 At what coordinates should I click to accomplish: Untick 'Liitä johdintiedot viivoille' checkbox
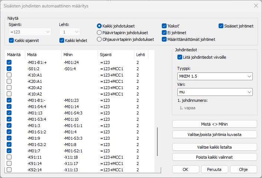click(180, 57)
